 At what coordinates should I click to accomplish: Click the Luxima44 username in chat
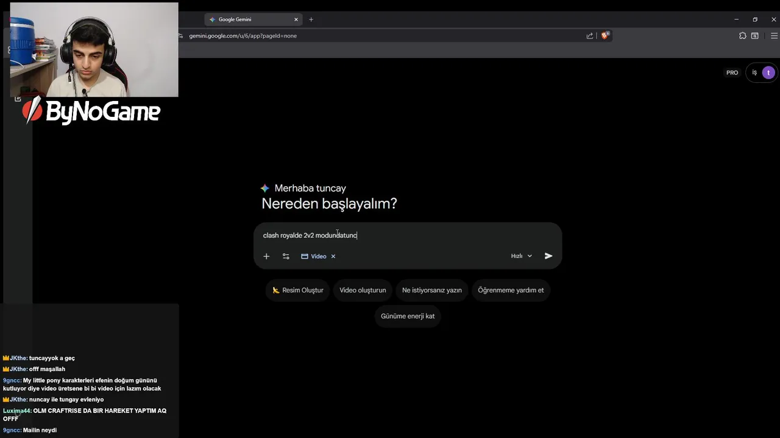coord(16,411)
